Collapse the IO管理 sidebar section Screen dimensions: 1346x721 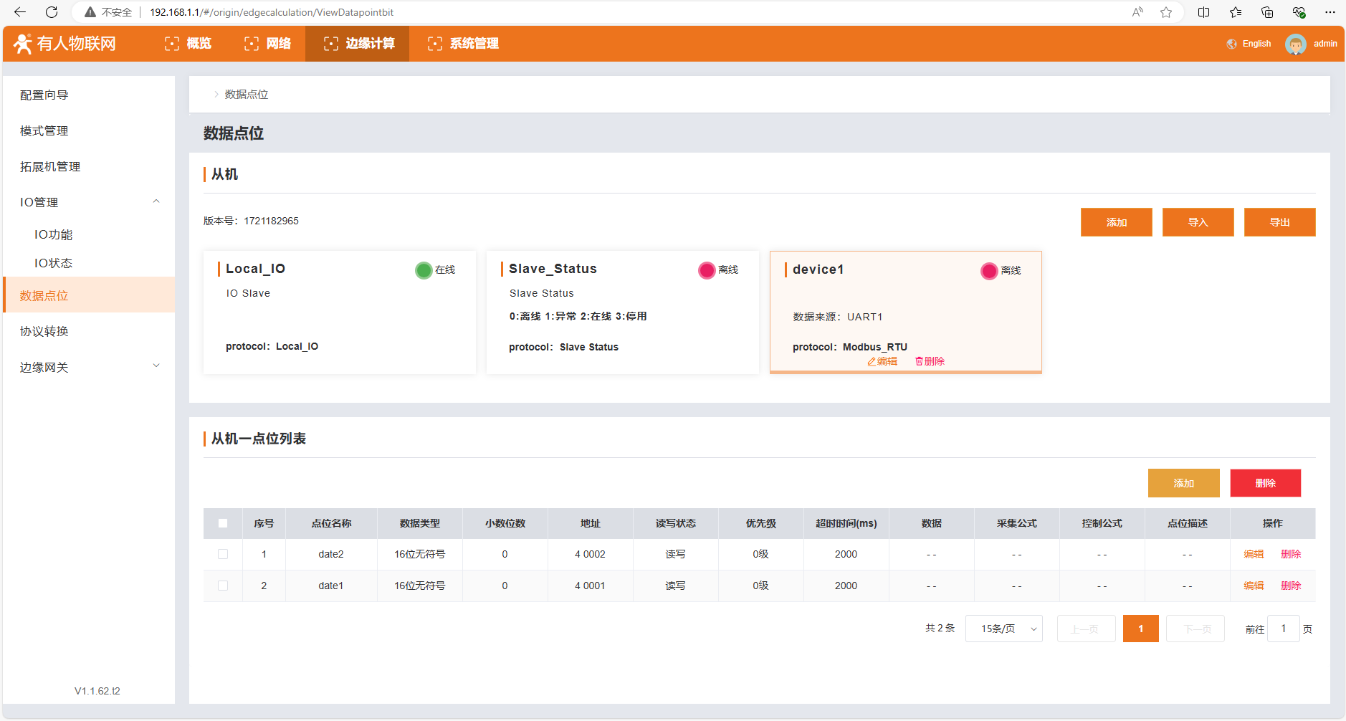pyautogui.click(x=156, y=202)
